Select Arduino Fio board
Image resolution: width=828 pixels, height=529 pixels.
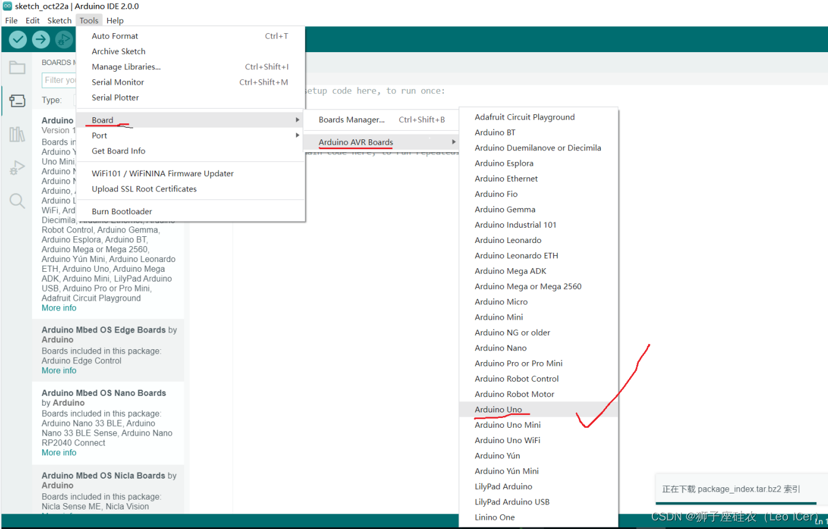[x=539, y=194]
